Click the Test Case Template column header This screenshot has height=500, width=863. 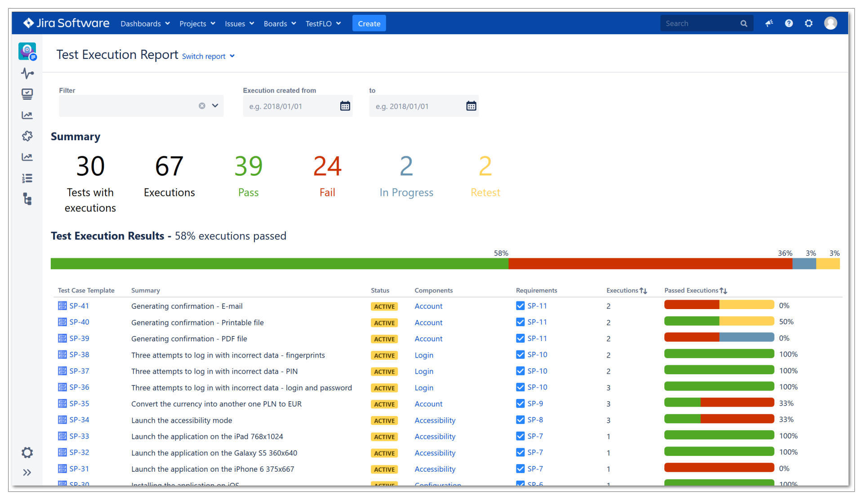tap(86, 291)
